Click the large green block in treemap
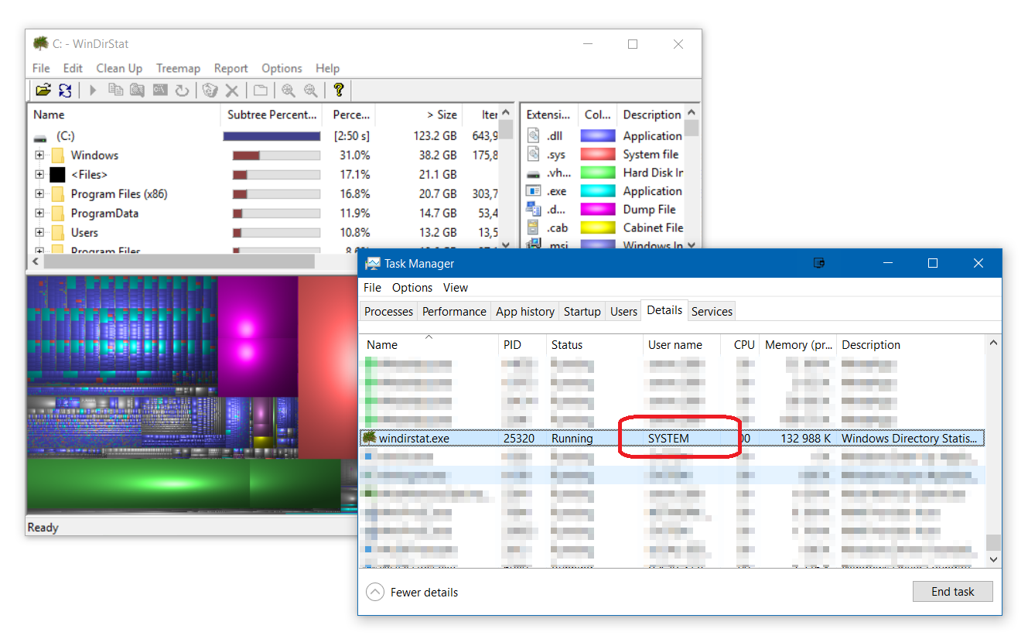 coord(138,485)
